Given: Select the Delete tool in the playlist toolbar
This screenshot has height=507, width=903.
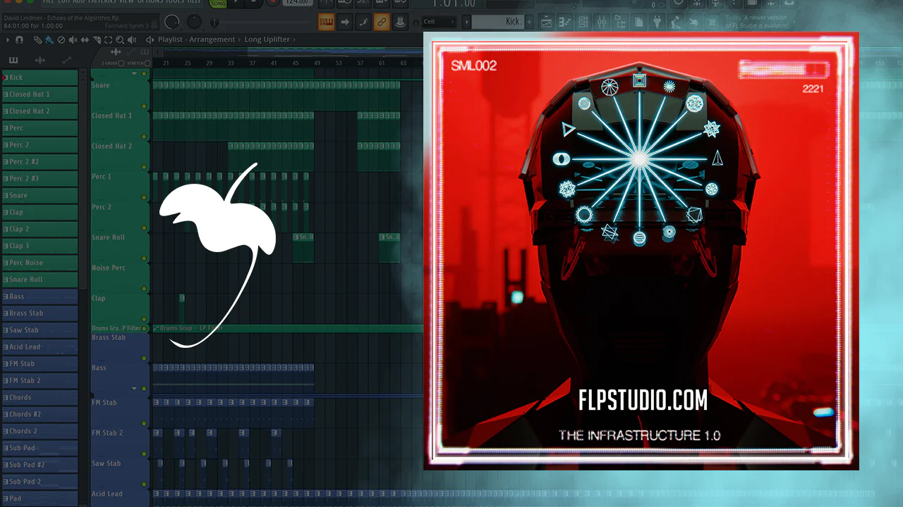Looking at the screenshot, I should pyautogui.click(x=61, y=39).
